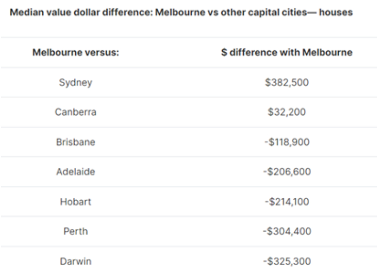377x277 pixels.
Task: Click the Darwin city name cell
Action: (x=76, y=261)
